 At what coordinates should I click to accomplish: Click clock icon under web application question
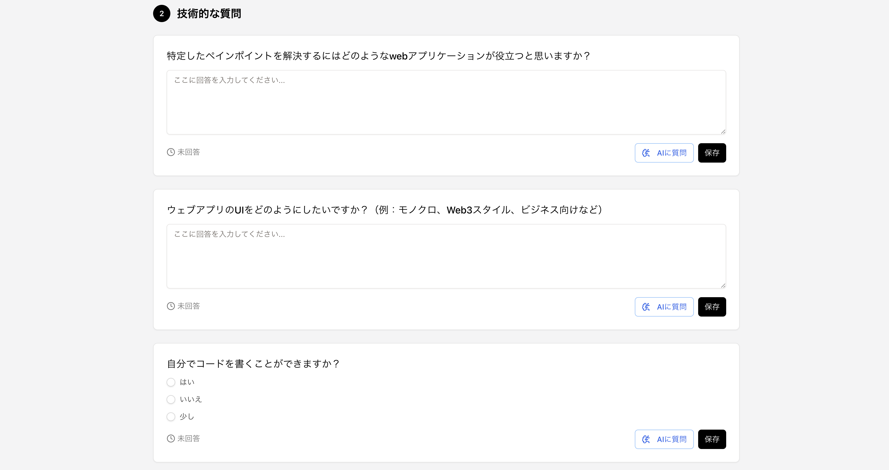[x=171, y=152]
